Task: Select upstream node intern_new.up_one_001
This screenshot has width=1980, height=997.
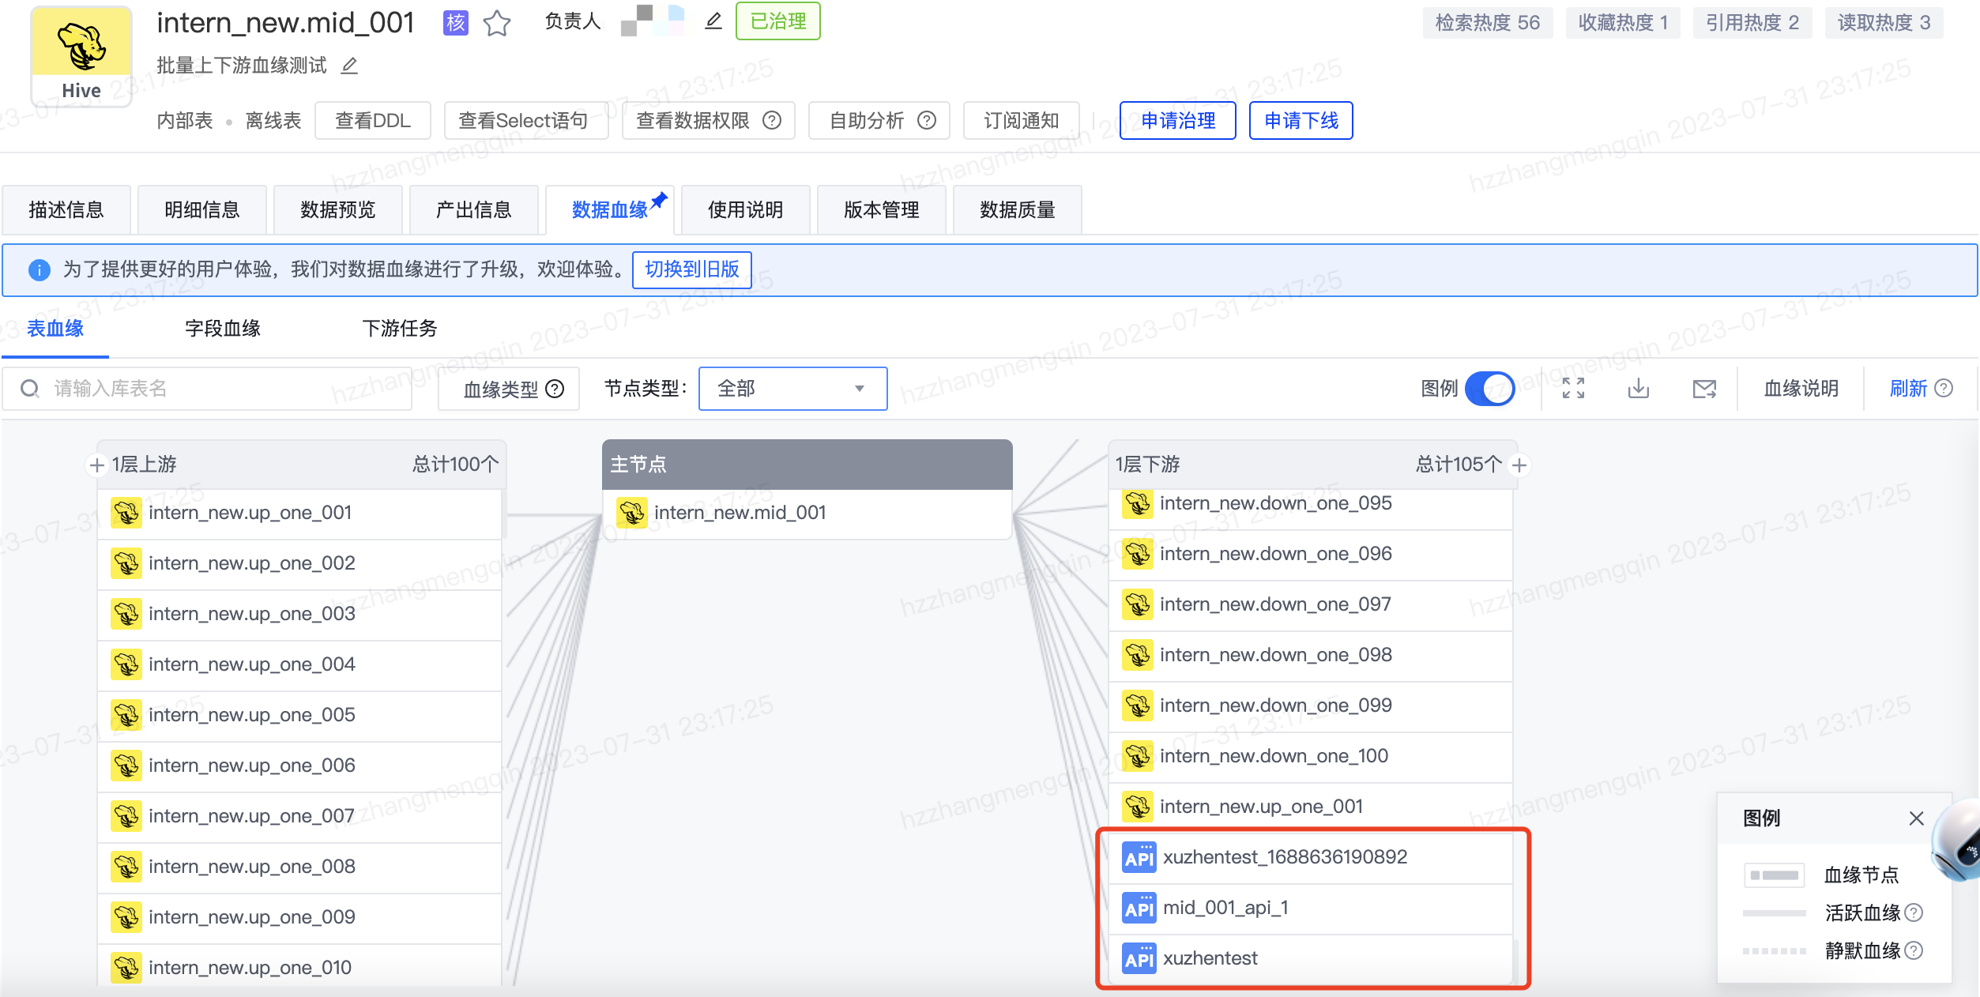Action: click(x=300, y=514)
